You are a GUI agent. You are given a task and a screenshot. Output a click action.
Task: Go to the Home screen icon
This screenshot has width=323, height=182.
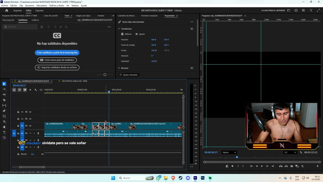7,10
